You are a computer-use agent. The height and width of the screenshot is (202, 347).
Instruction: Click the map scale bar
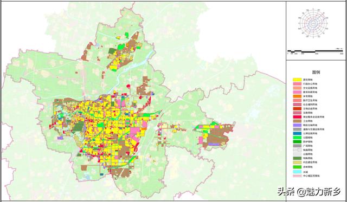click(316, 51)
